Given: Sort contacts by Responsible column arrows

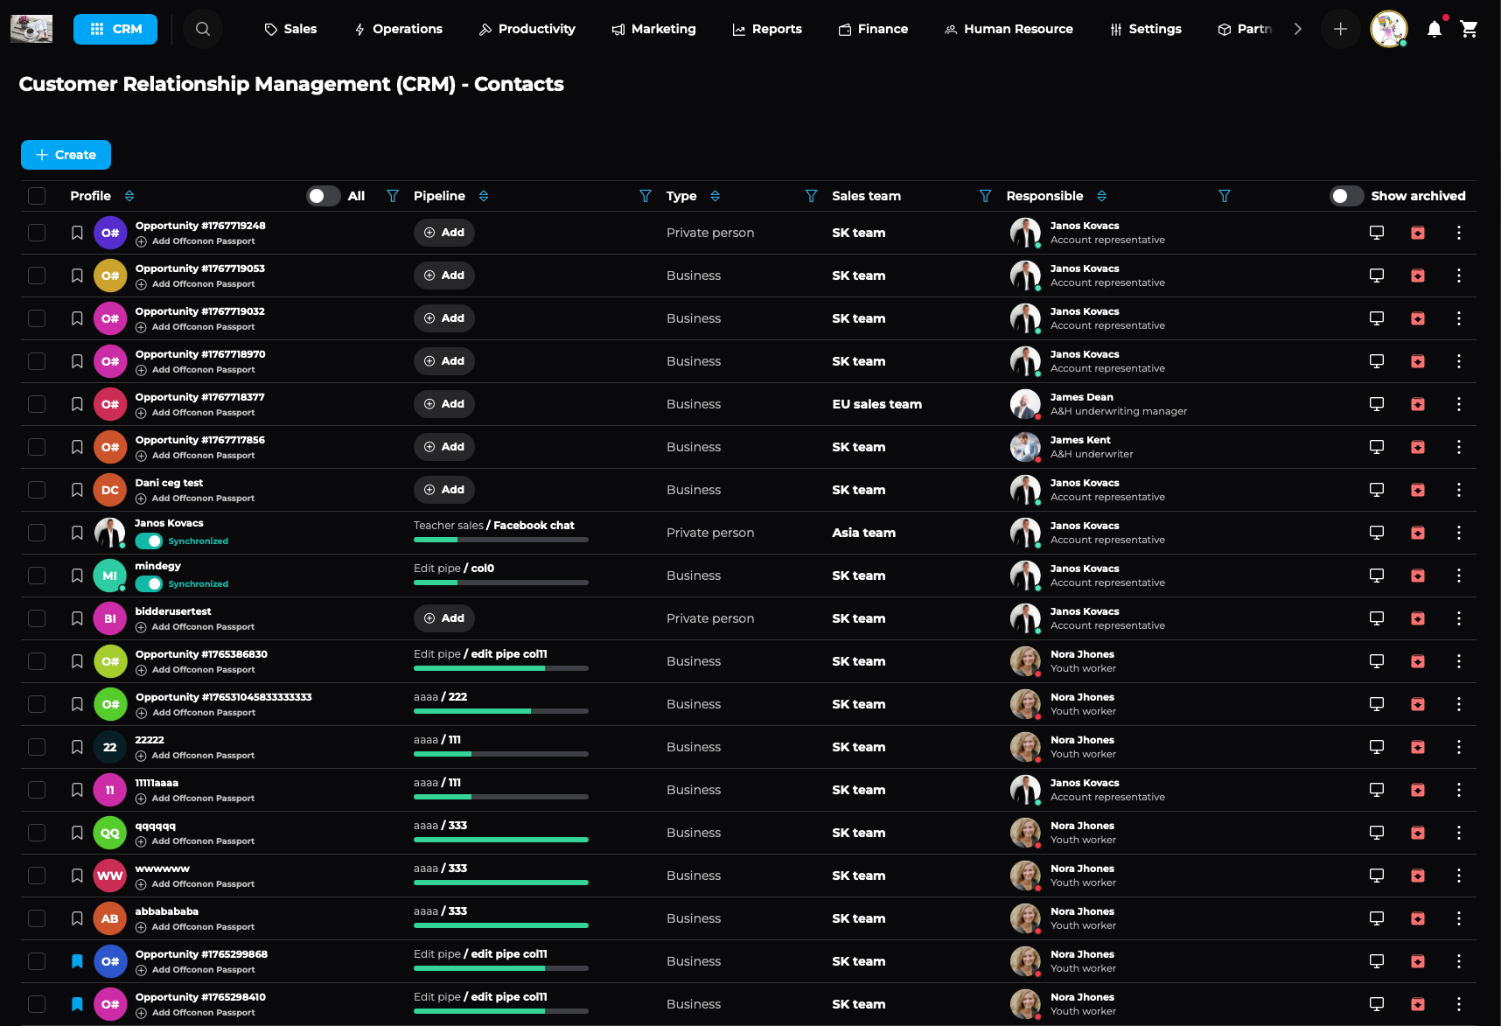Looking at the screenshot, I should [1101, 196].
